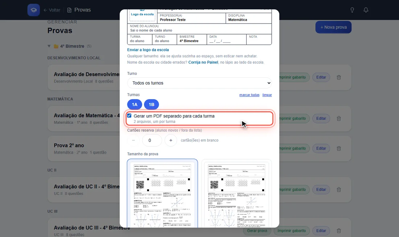
Task: Delete Avaliação de UC II trash icon
Action: point(339,190)
